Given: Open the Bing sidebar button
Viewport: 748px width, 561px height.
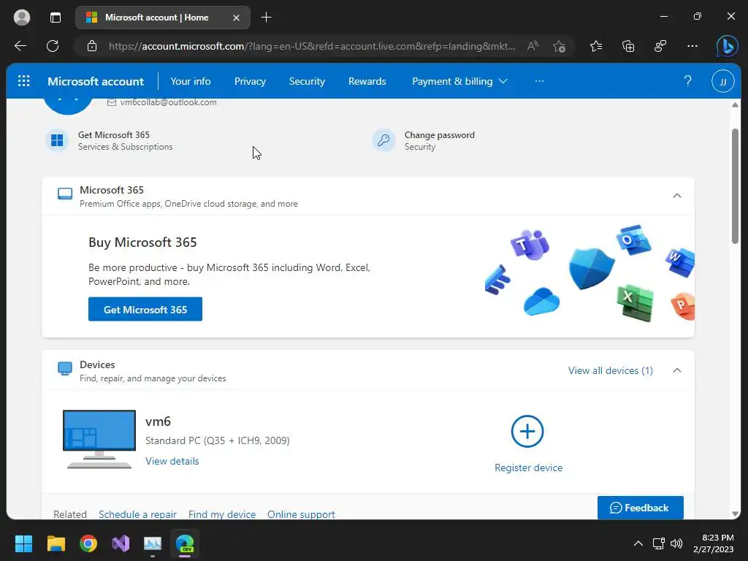Looking at the screenshot, I should point(728,46).
